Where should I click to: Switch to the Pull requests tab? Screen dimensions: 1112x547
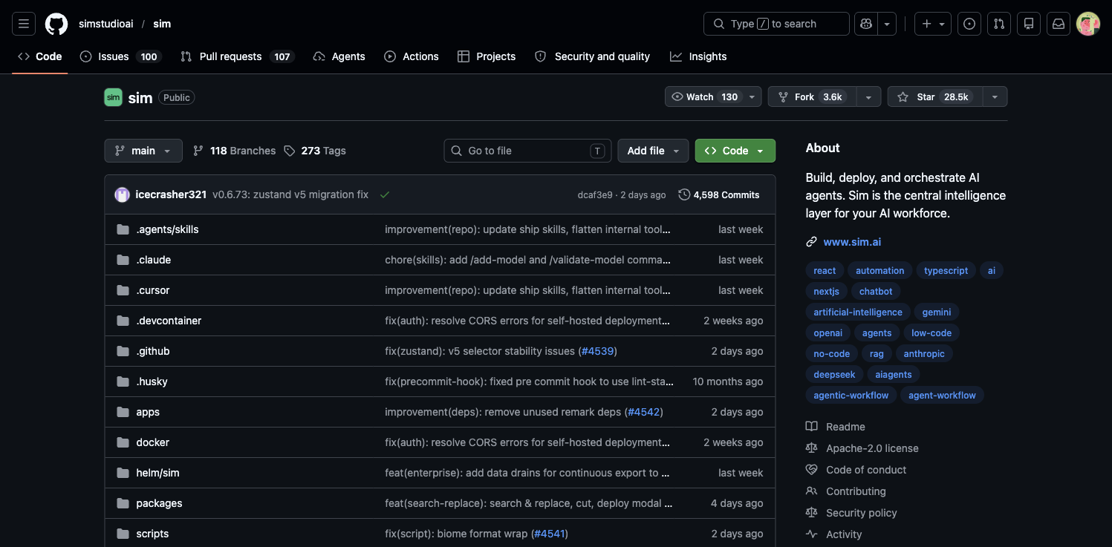237,56
